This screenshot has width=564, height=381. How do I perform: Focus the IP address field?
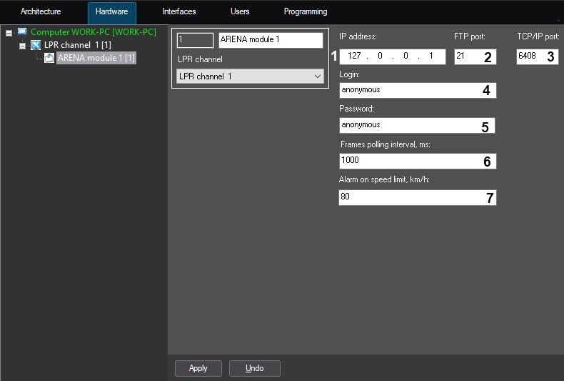[391, 56]
